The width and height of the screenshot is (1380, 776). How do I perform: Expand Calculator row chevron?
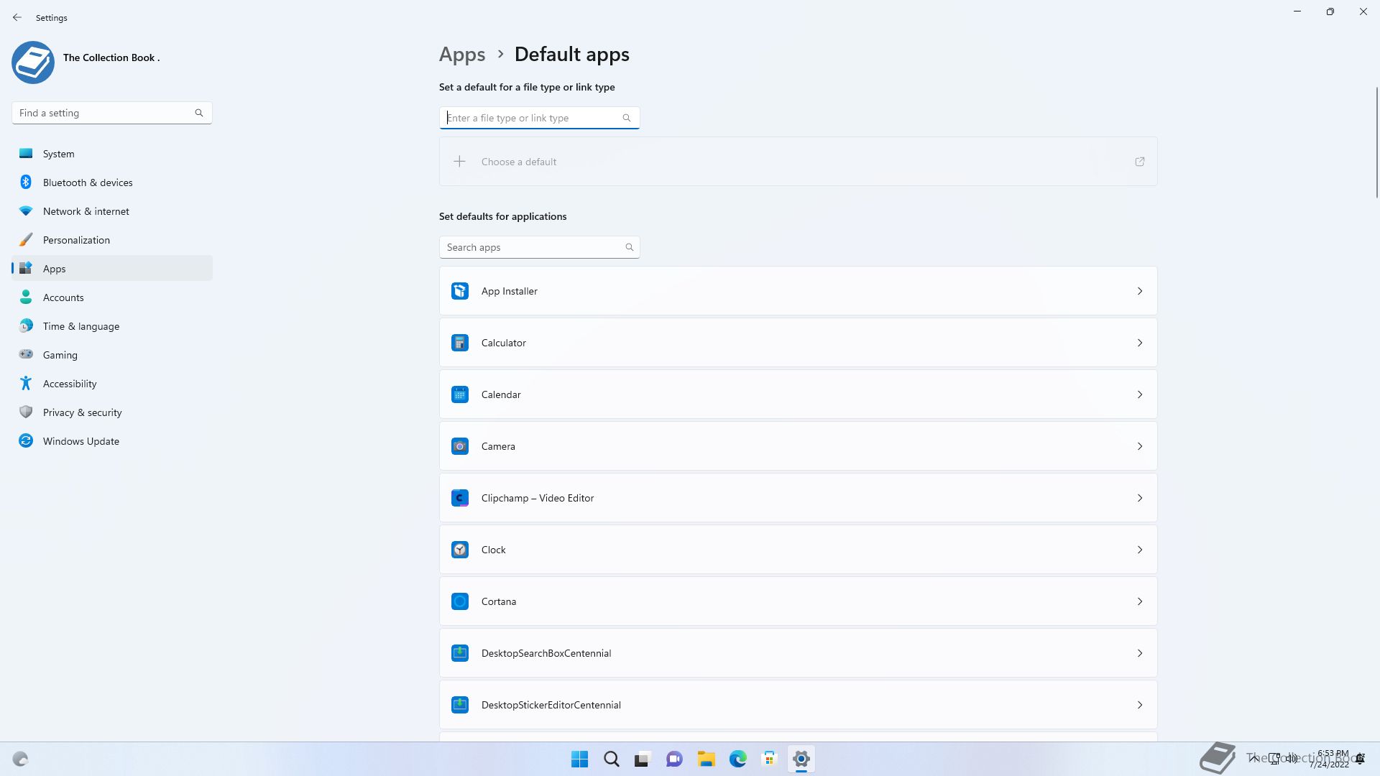(x=1140, y=343)
